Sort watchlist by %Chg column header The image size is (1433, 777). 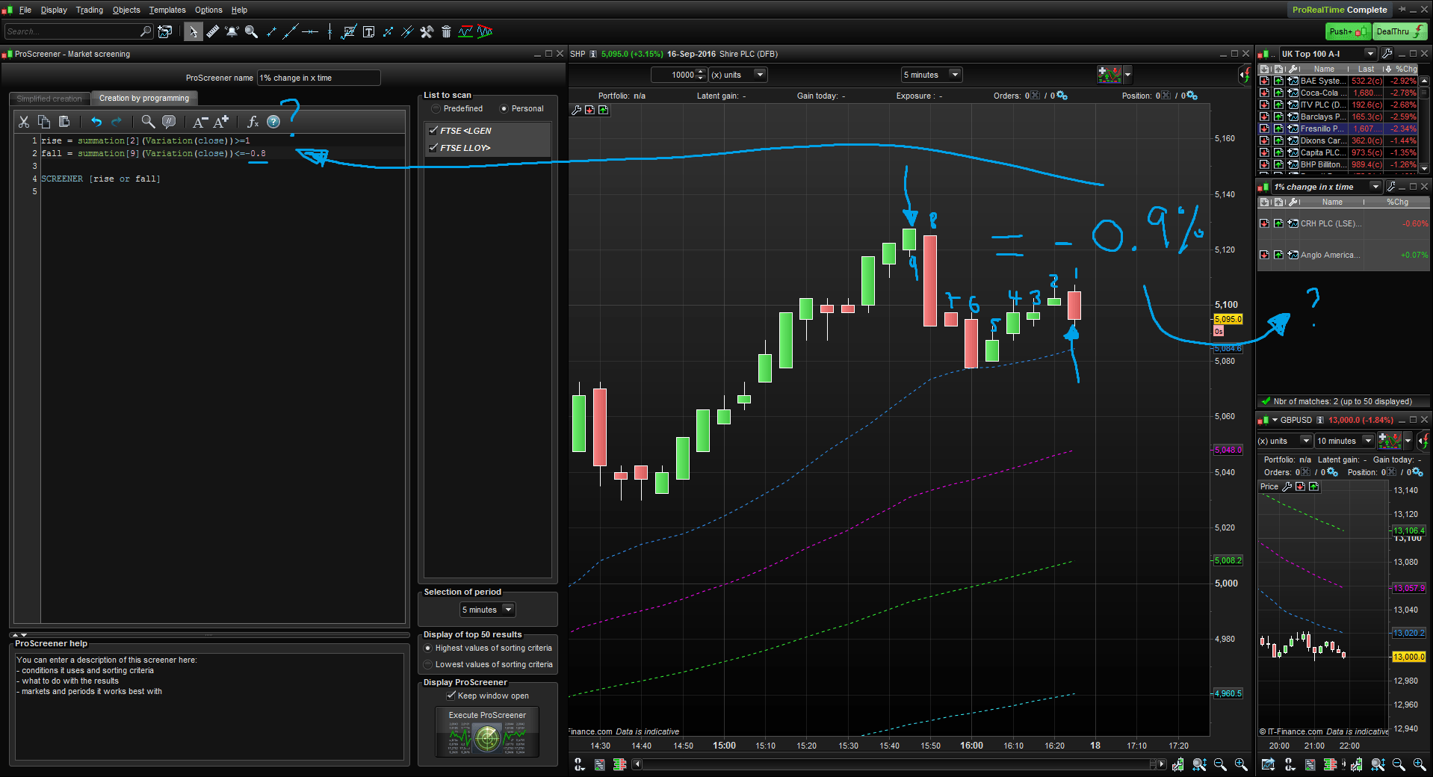tap(1405, 69)
